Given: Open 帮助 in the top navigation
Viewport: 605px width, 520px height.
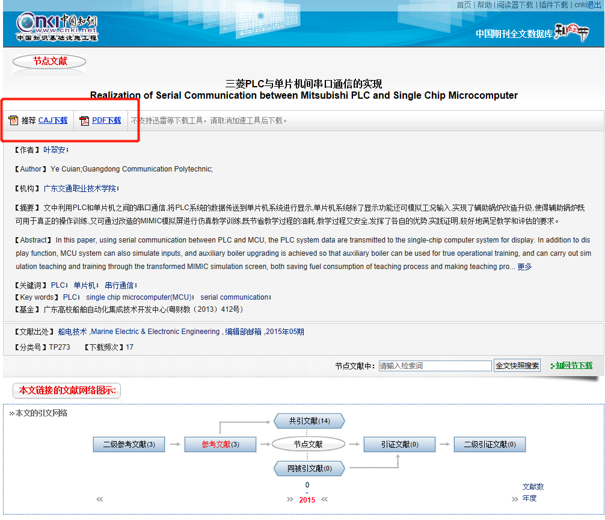Looking at the screenshot, I should coord(484,5).
